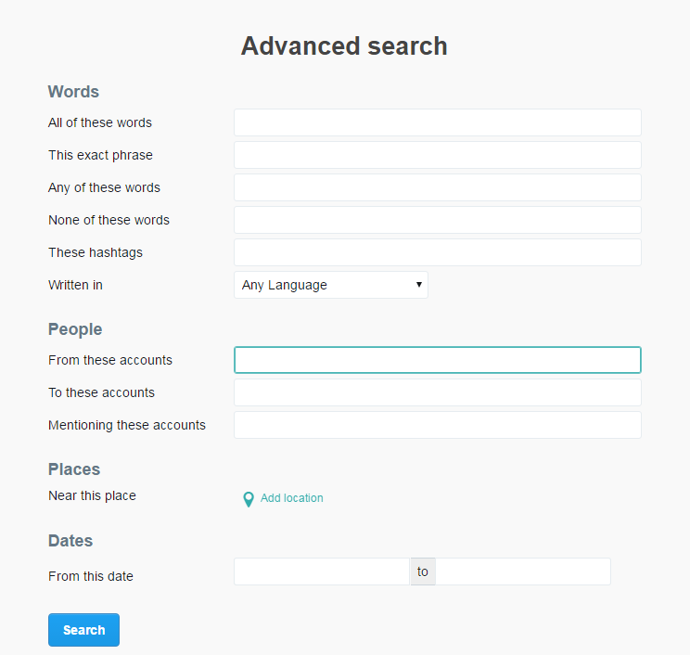The height and width of the screenshot is (655, 690).
Task: Click the From these accounts label
Action: point(110,360)
